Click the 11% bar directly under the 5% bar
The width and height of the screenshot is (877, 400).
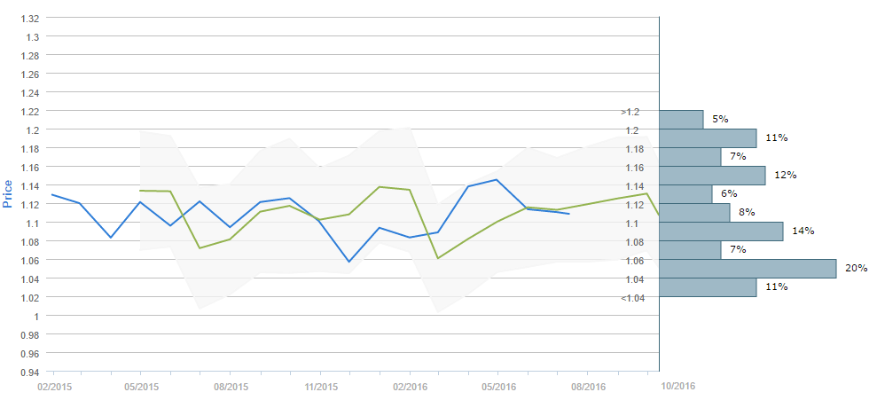tap(708, 138)
